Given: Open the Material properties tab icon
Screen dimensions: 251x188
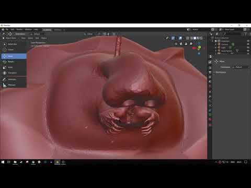Looking at the screenshot, I should (210, 120).
